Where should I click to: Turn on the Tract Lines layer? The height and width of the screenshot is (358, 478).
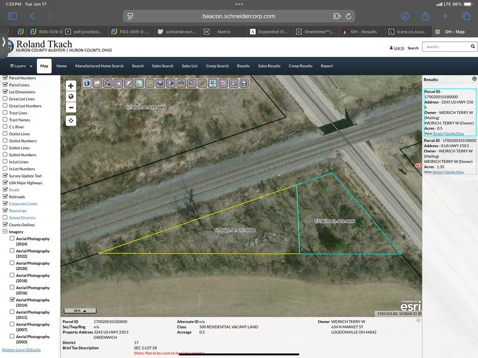pyautogui.click(x=6, y=113)
